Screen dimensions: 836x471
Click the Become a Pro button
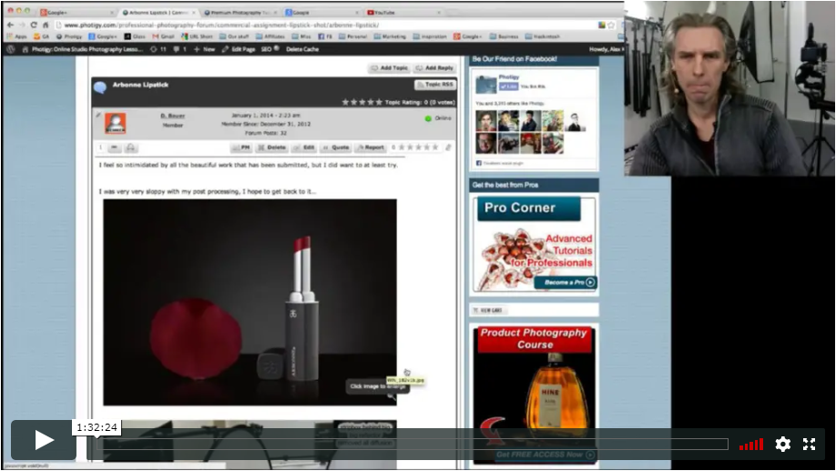(566, 282)
